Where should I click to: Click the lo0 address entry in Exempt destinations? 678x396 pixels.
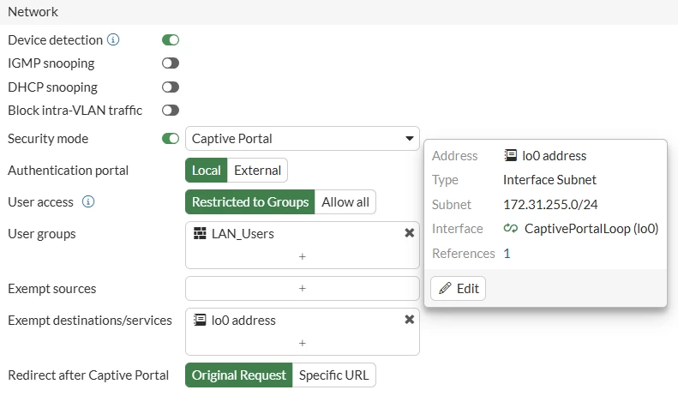pyautogui.click(x=243, y=321)
